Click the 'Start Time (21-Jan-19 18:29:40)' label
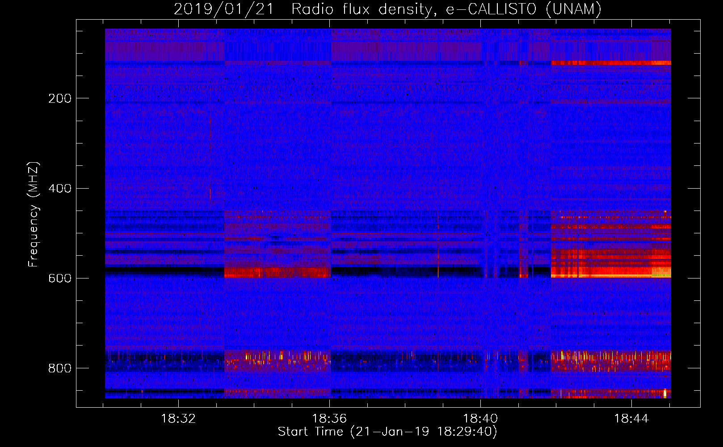The height and width of the screenshot is (447, 723). click(387, 432)
